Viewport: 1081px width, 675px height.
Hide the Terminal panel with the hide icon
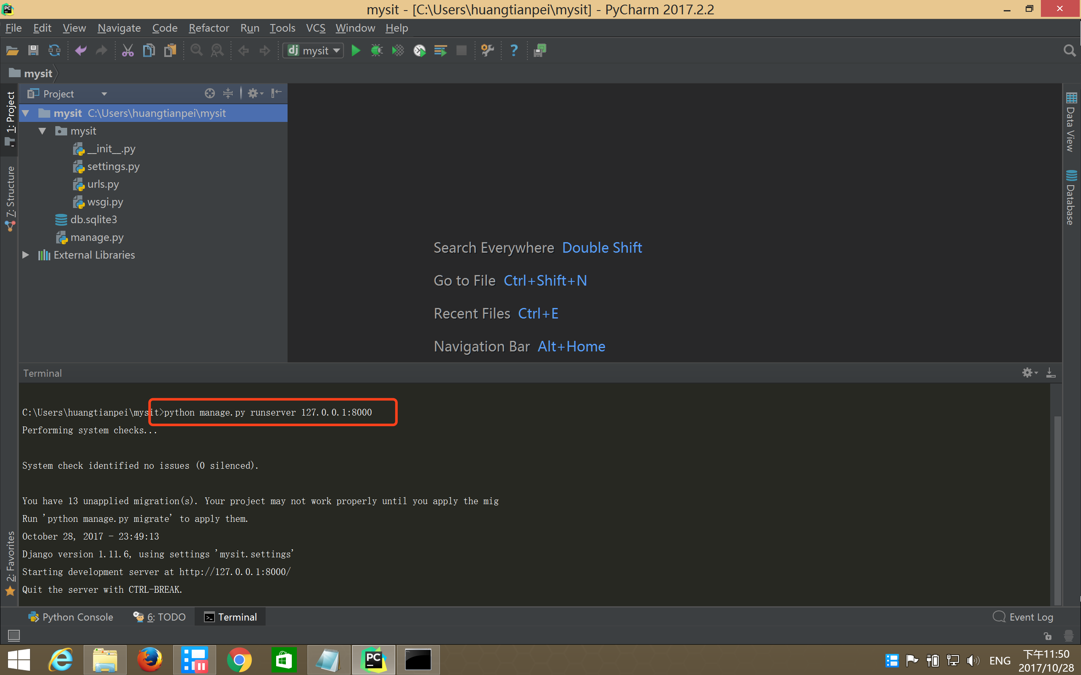point(1051,373)
